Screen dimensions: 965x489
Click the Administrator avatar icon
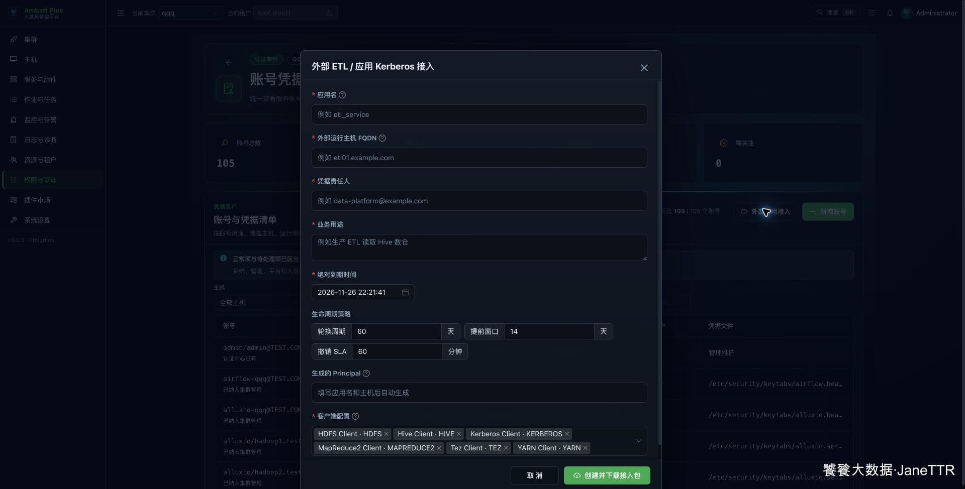[907, 13]
